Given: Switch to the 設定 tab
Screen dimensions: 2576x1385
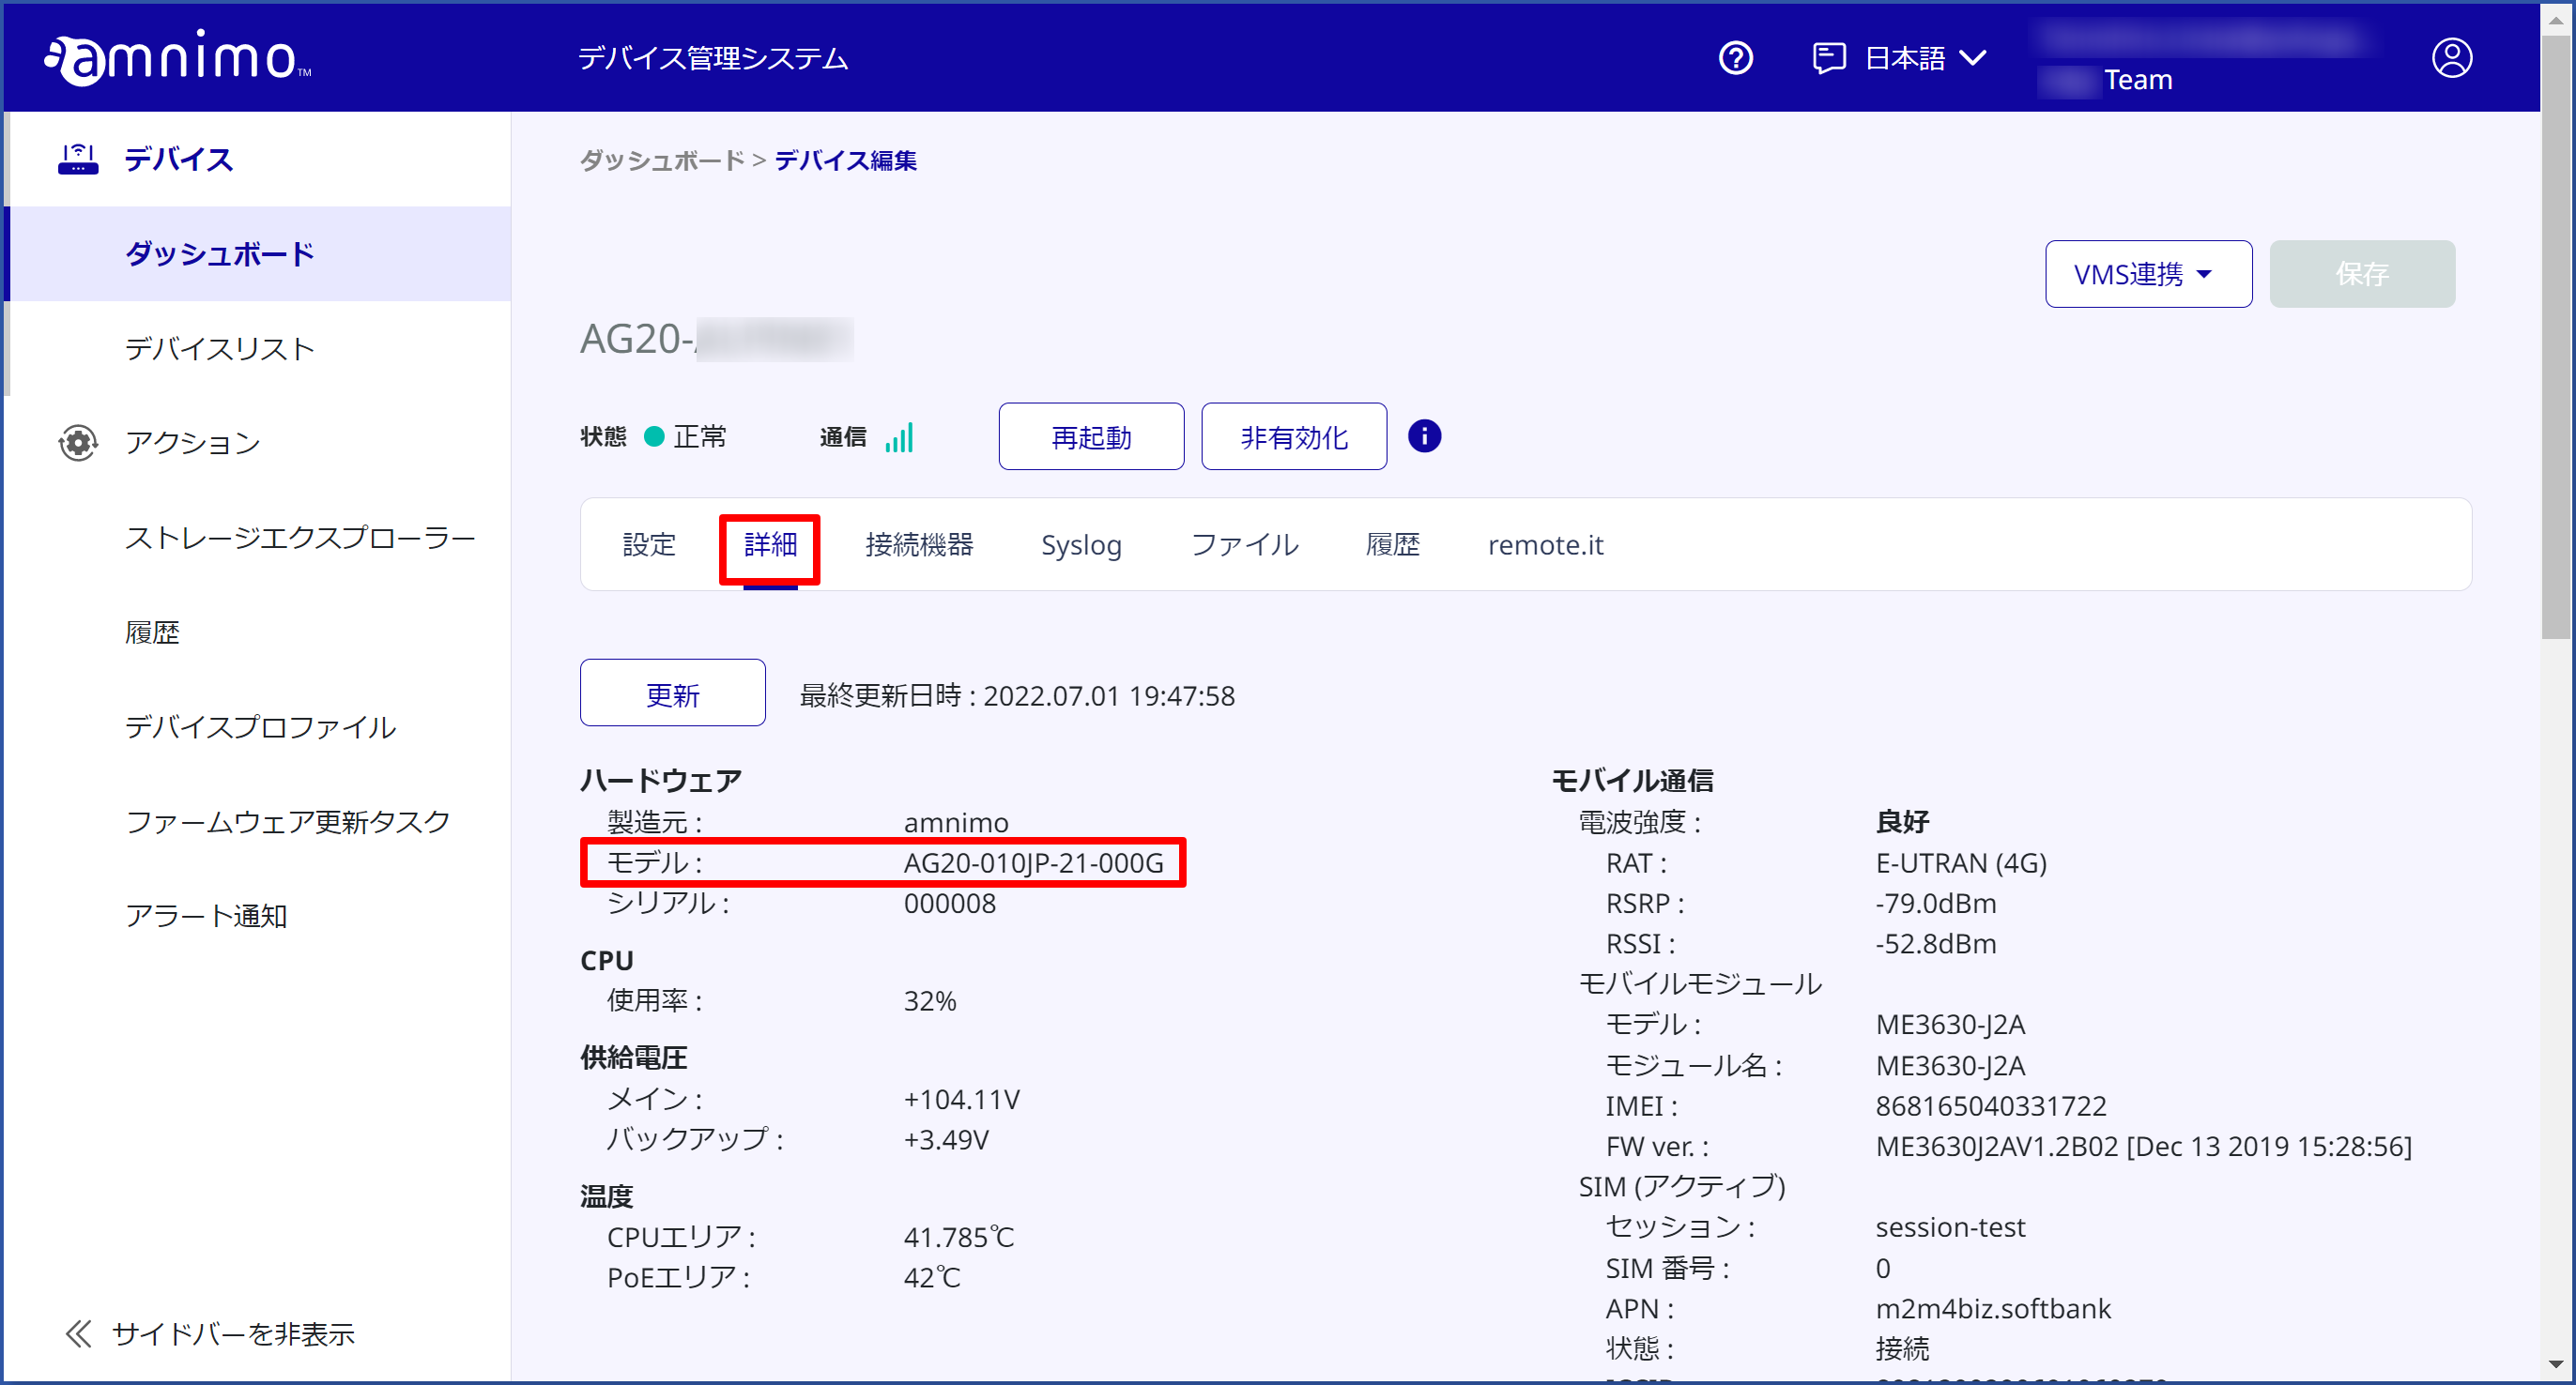Looking at the screenshot, I should click(649, 544).
